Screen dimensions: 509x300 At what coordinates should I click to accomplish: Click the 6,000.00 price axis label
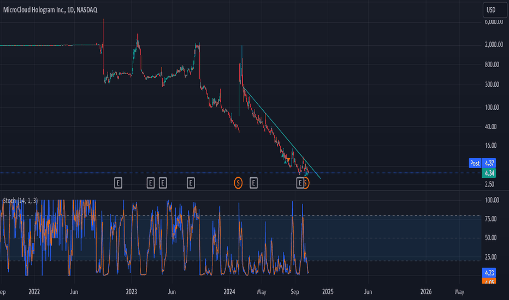[x=494, y=22]
